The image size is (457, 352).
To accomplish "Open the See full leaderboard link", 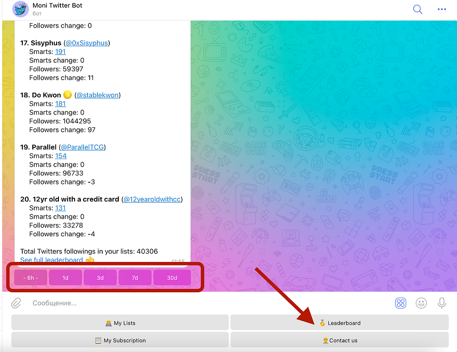I will pyautogui.click(x=52, y=260).
